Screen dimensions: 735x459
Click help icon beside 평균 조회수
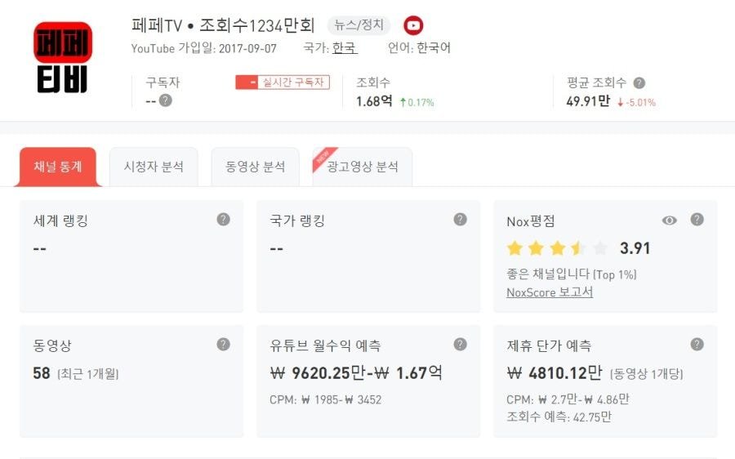pos(639,82)
